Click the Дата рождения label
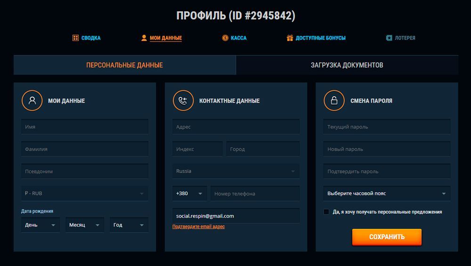The height and width of the screenshot is (266, 471). (x=37, y=211)
